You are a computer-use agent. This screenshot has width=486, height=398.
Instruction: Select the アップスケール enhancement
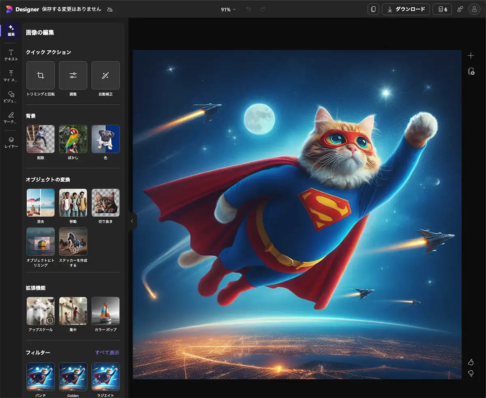click(40, 311)
